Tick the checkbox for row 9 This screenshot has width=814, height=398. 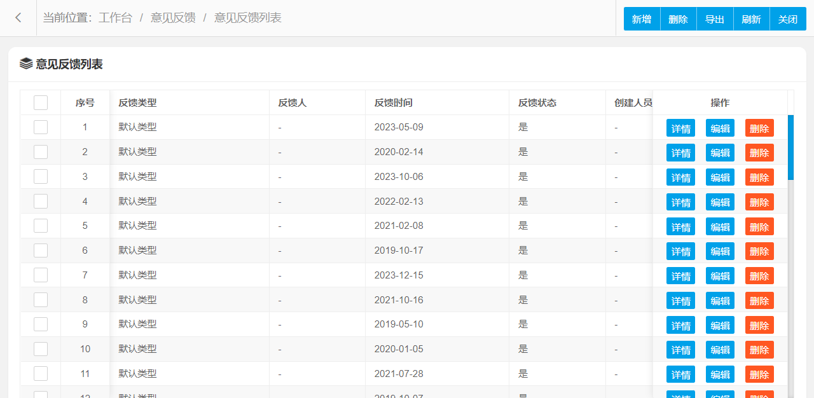point(41,324)
